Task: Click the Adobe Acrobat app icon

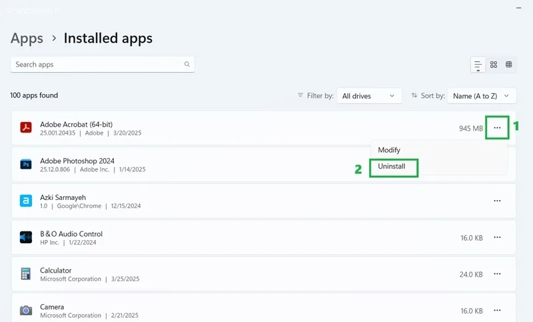Action: (26, 127)
